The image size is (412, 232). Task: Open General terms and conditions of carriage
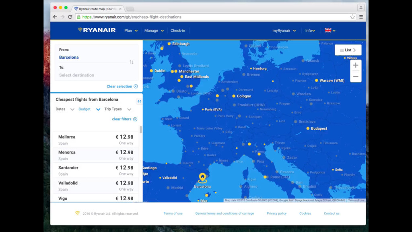point(225,213)
